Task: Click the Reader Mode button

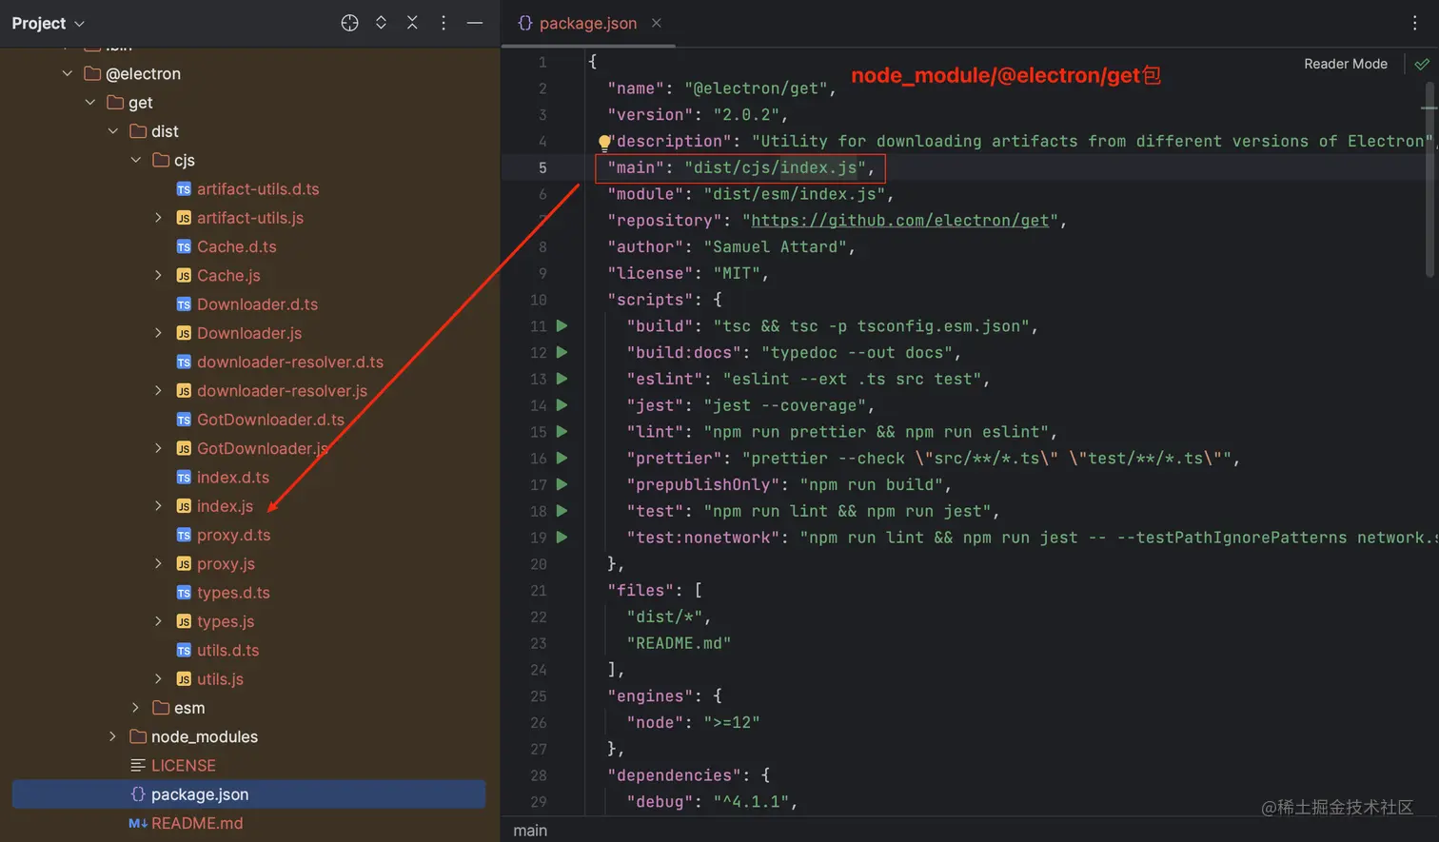Action: pyautogui.click(x=1345, y=64)
